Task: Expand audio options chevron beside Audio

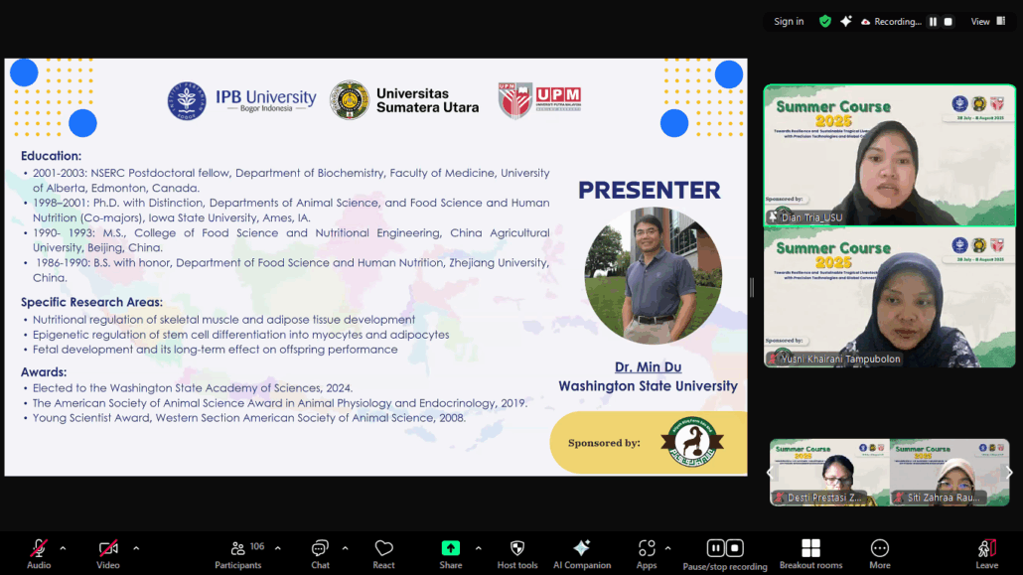Action: [63, 548]
